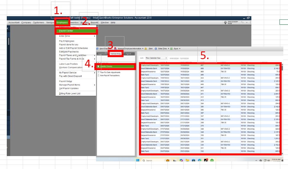The height and width of the screenshot is (169, 288).
Task: Select Year-To-Date Adjustments in list
Action: (x=110, y=72)
